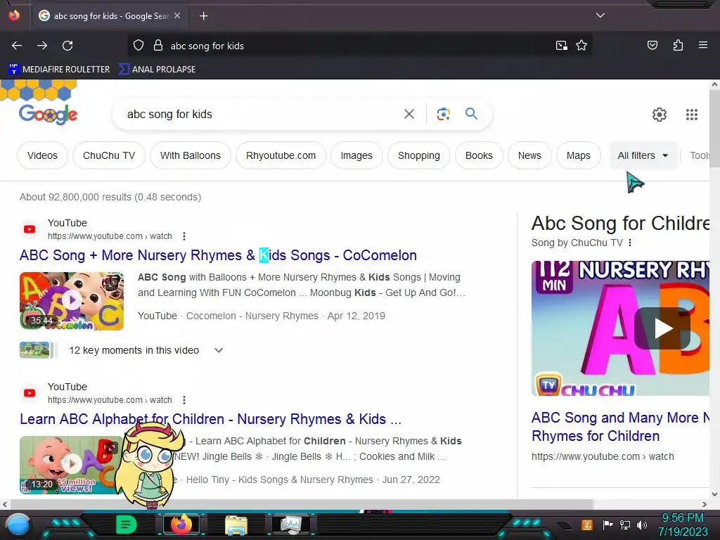The width and height of the screenshot is (720, 540).
Task: Submit search with the magnifier icon
Action: tap(471, 113)
